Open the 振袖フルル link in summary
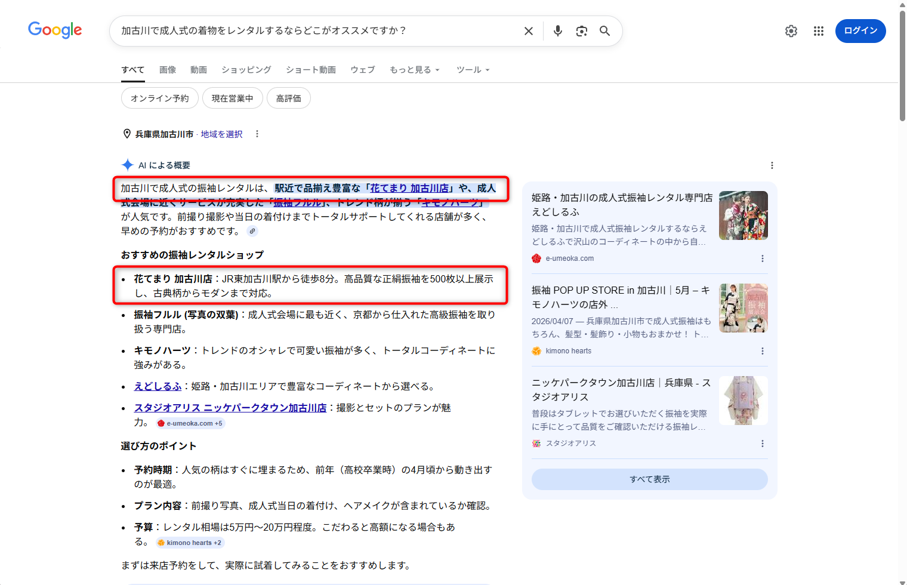The image size is (907, 585). 297,202
